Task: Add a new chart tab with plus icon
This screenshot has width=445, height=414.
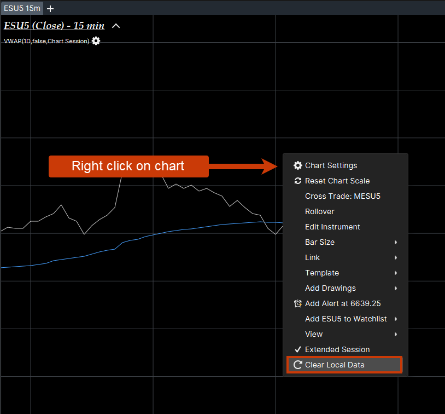Action: pyautogui.click(x=51, y=8)
